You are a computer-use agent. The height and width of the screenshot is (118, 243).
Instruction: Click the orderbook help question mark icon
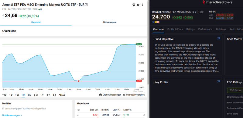click(78, 110)
